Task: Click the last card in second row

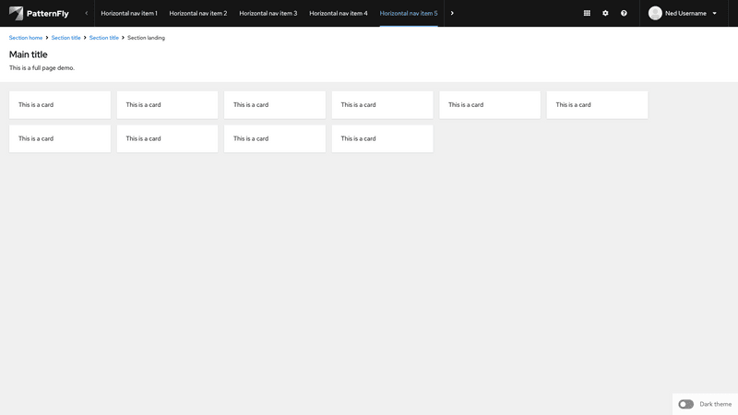Action: (x=382, y=138)
